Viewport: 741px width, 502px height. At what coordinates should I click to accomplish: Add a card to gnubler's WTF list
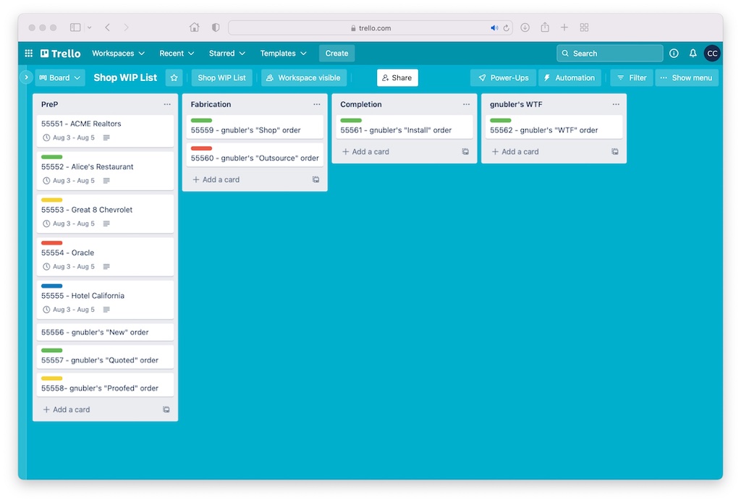tap(515, 152)
